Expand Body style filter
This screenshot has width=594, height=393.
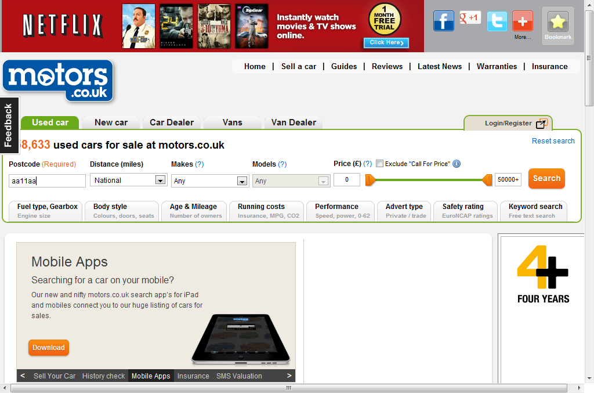click(x=122, y=211)
